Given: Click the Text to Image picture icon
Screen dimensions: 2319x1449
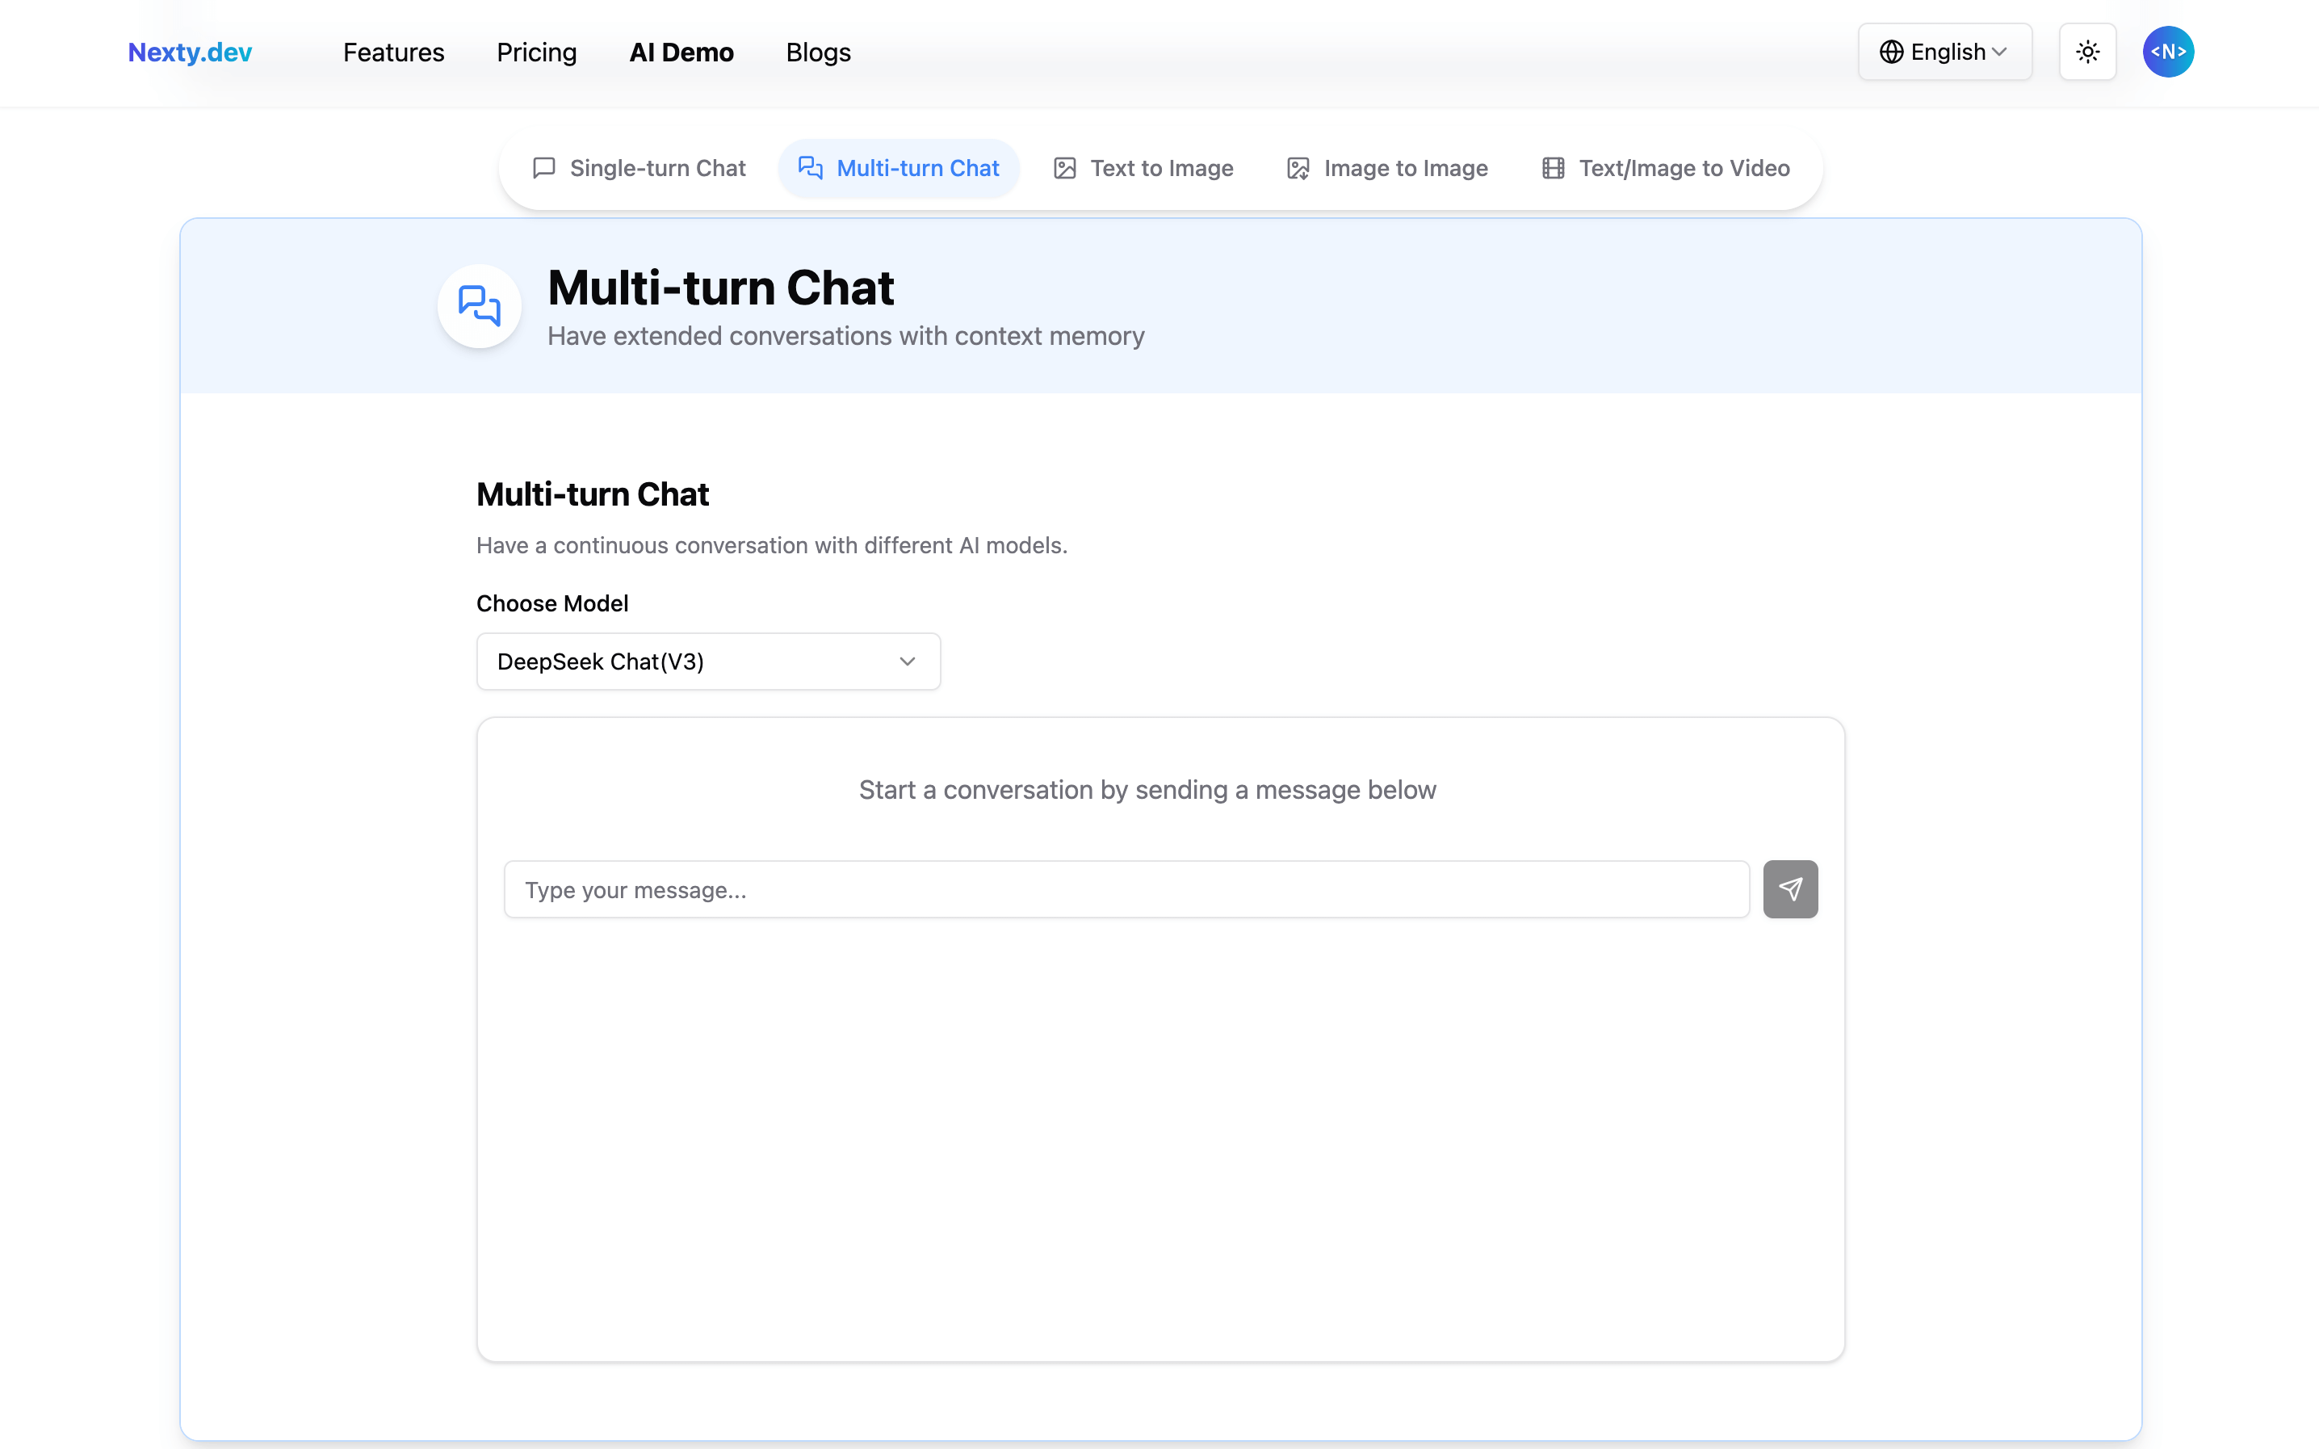Looking at the screenshot, I should pyautogui.click(x=1064, y=169).
